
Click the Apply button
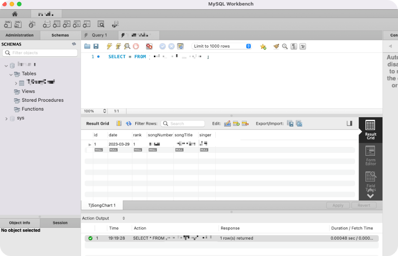point(338,205)
